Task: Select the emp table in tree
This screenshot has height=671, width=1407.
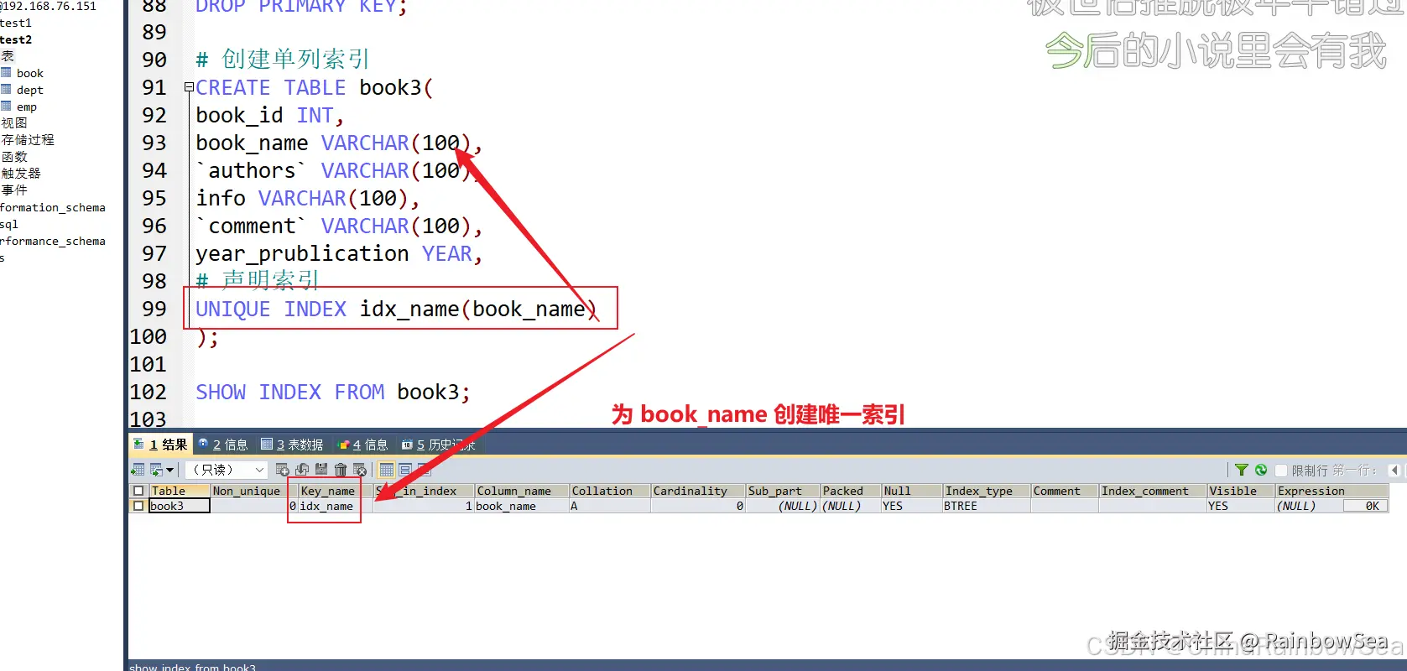Action: pos(27,107)
